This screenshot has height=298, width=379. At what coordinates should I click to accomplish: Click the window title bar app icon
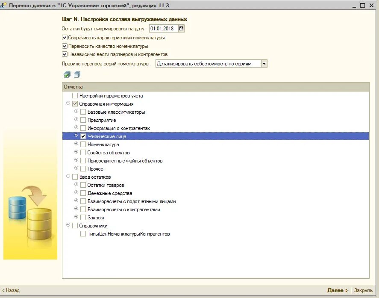pos(3,5)
